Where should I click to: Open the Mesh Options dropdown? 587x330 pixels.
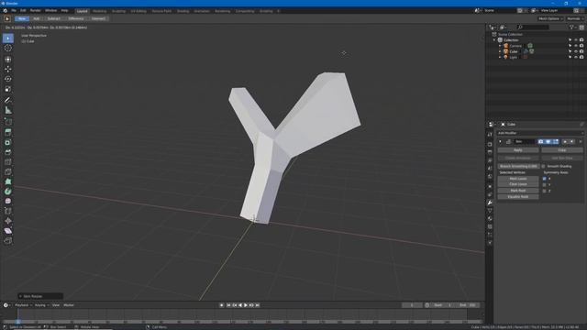tap(550, 18)
